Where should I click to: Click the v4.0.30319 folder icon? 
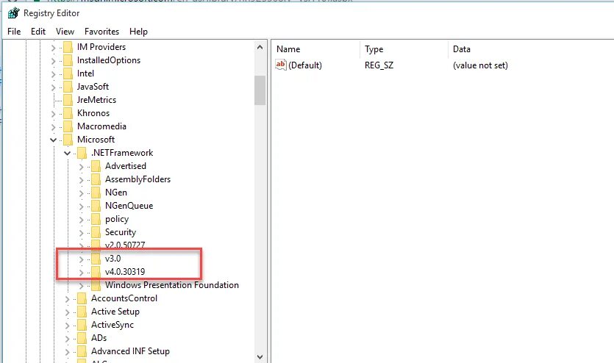click(x=96, y=272)
